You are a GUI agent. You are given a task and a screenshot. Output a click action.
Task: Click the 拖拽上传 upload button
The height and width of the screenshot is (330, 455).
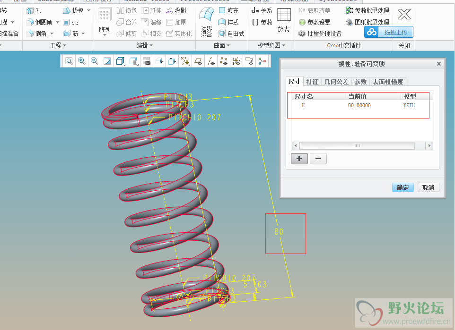389,32
